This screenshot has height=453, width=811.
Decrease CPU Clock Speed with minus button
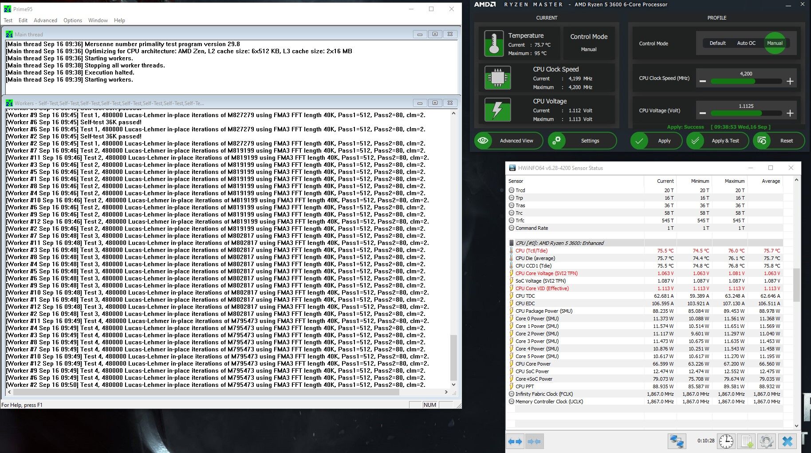click(703, 81)
